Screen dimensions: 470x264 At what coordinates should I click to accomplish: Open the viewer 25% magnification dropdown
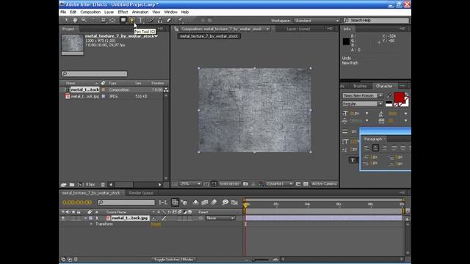(190, 184)
